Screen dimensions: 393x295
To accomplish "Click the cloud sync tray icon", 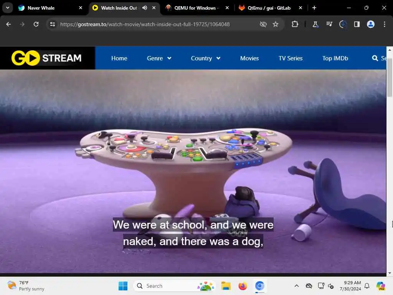I will tap(309, 286).
